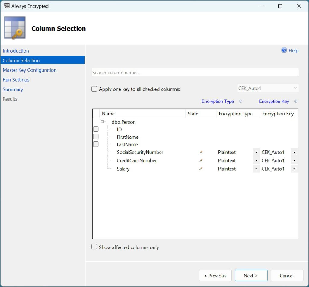Collapse the dbo.Person tree node

pos(102,122)
